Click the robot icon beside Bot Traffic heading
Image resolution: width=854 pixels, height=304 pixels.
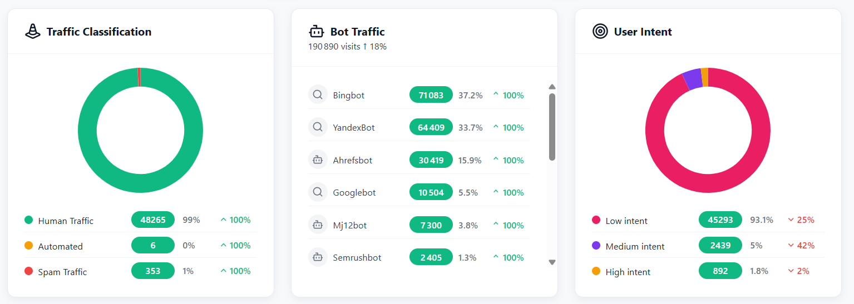coord(317,32)
